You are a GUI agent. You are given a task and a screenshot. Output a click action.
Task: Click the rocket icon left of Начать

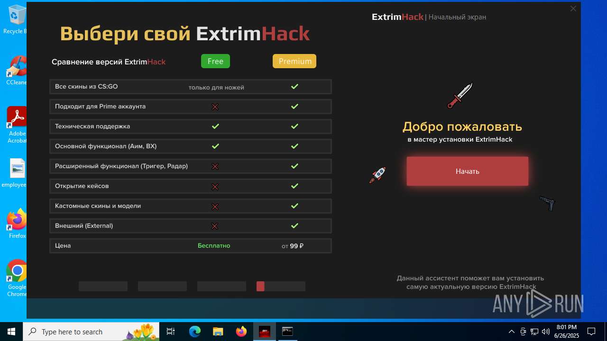tap(377, 175)
